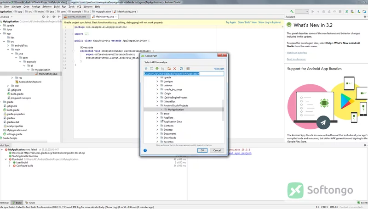Click the Refresh icon in Select Path dialog

pyautogui.click(x=181, y=68)
